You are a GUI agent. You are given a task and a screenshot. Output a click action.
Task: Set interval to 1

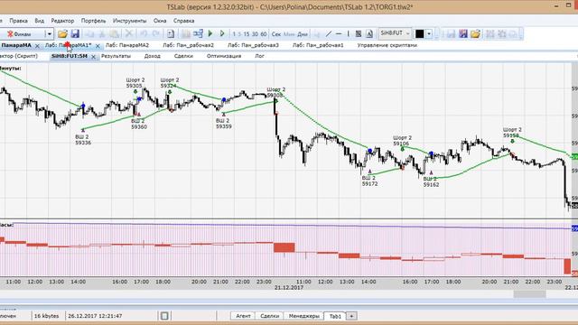pyautogui.click(x=234, y=34)
